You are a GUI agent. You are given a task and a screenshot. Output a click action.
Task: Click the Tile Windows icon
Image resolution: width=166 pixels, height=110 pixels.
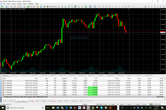[75, 7]
